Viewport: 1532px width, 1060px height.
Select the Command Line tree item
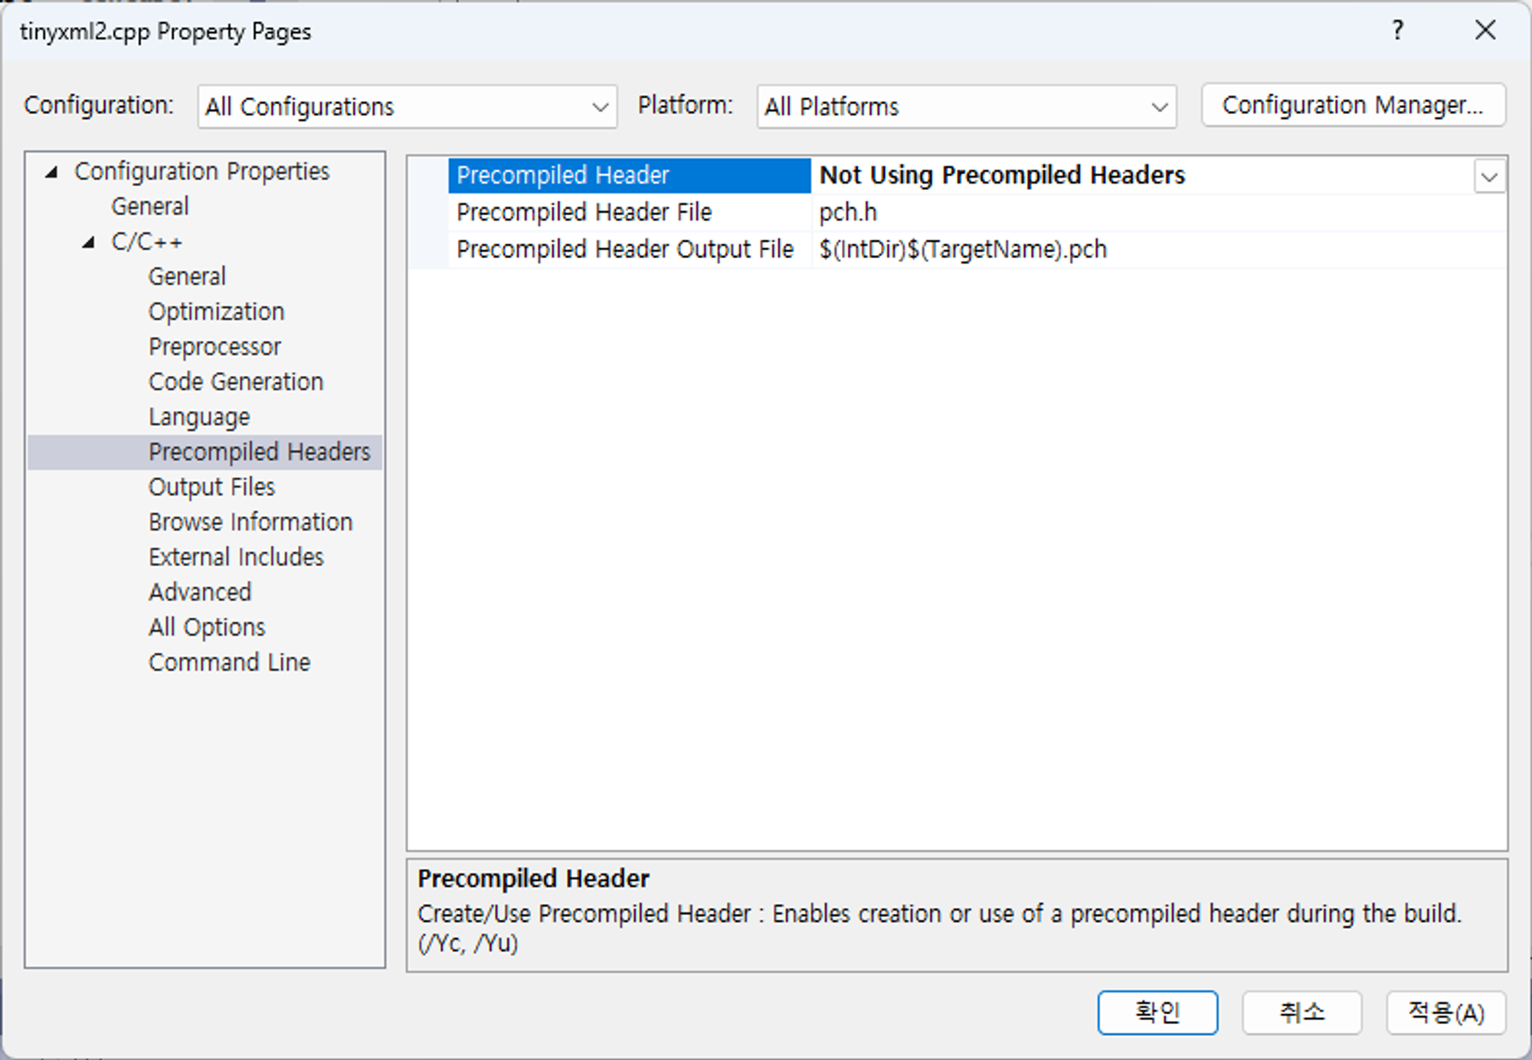click(x=229, y=662)
